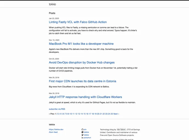Click the GitHub icon next to ain
This screenshot has height=140, width=189.
click(82, 130)
